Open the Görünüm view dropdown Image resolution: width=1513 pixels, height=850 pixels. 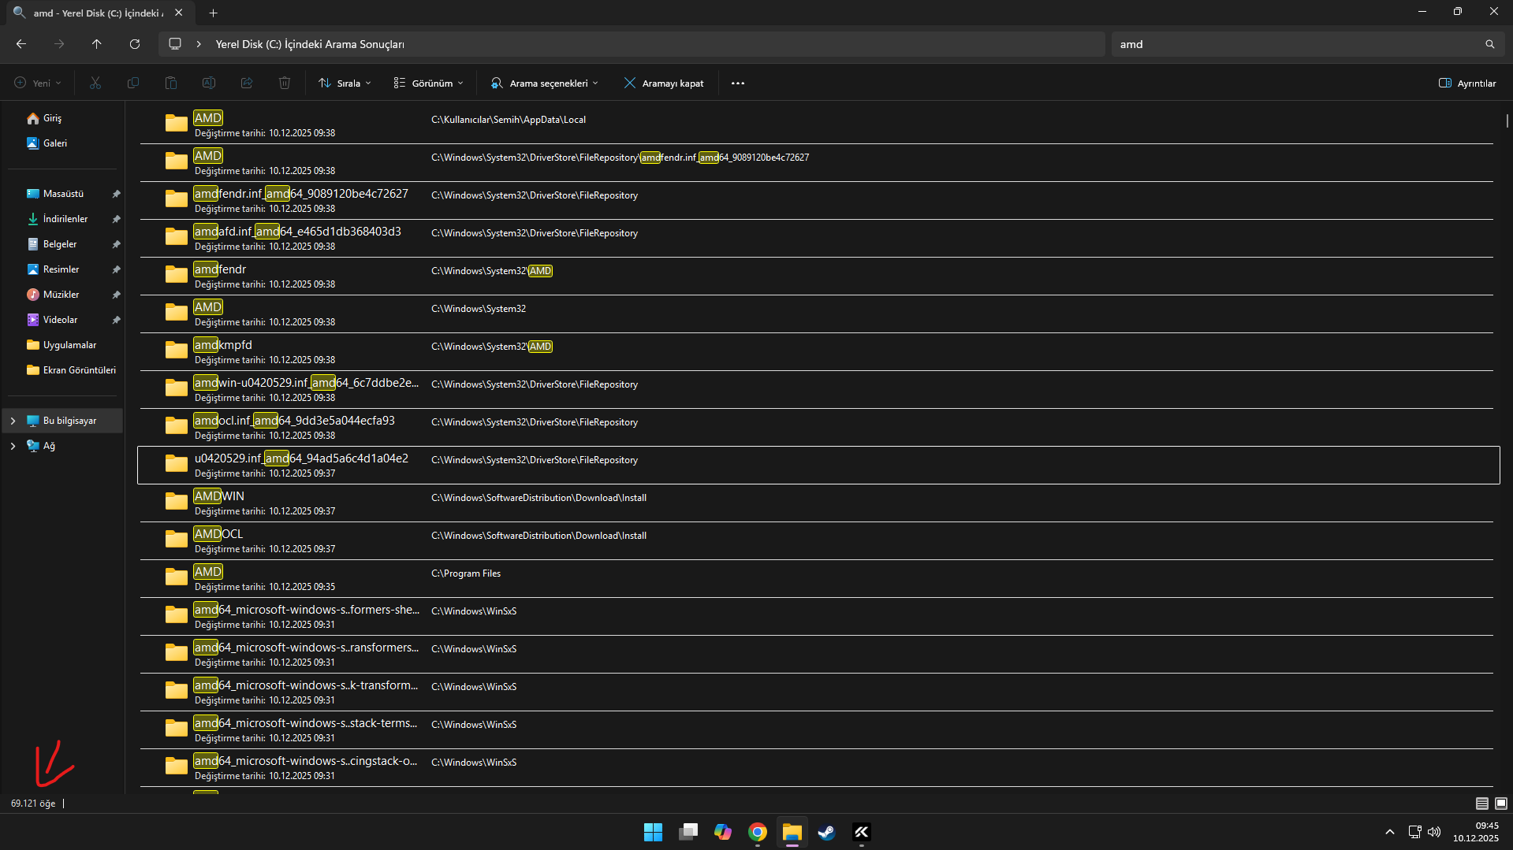click(x=429, y=83)
